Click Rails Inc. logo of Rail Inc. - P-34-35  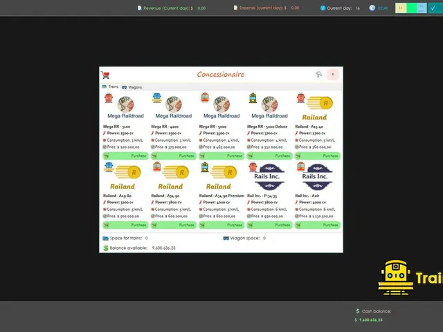tap(269, 177)
